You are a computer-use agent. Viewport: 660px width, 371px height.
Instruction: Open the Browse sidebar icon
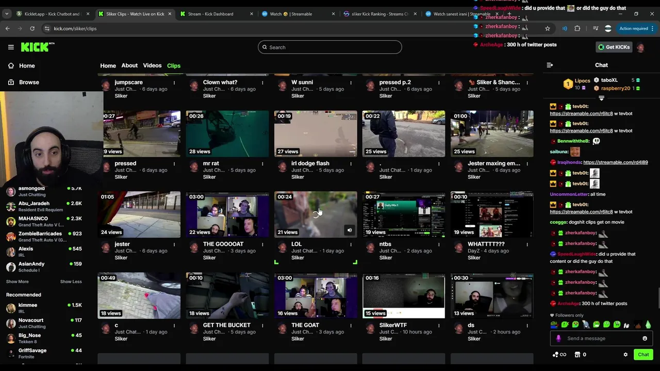(11, 82)
